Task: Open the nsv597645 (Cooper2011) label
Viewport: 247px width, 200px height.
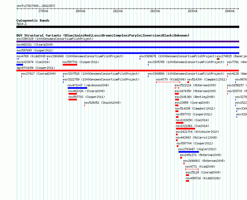Action: [35, 50]
